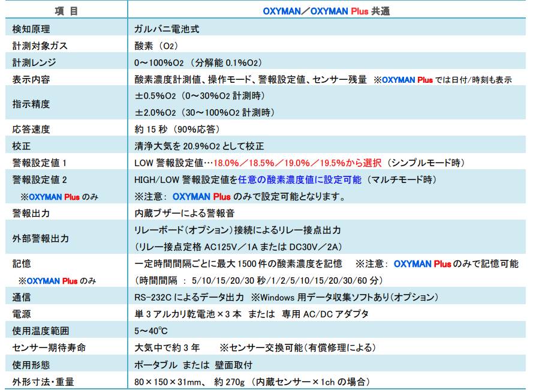
Task: Select the value 'ポータブル または 壁面取付'
Action: click(x=193, y=365)
